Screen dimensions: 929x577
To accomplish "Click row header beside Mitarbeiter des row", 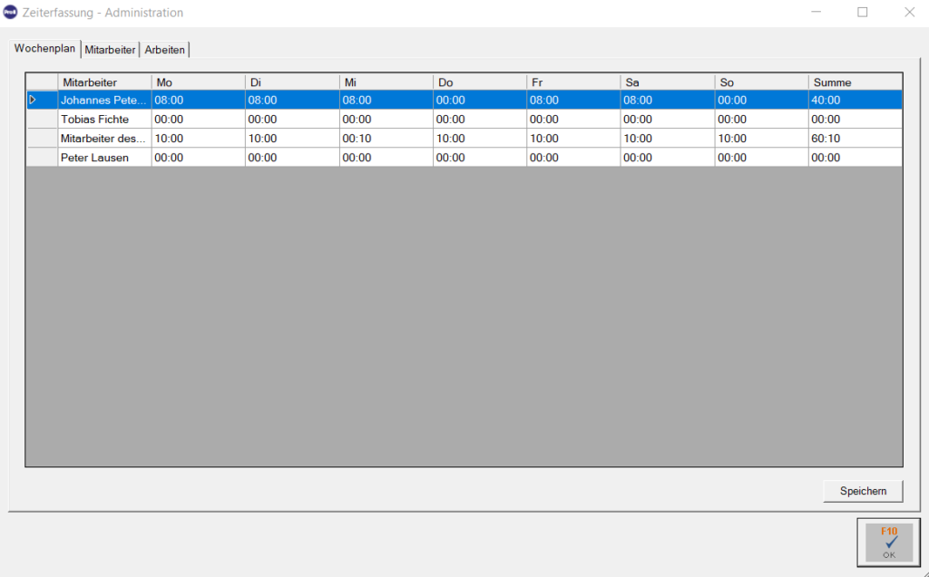I will point(42,139).
